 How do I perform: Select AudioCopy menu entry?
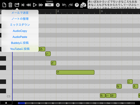pos(20,31)
